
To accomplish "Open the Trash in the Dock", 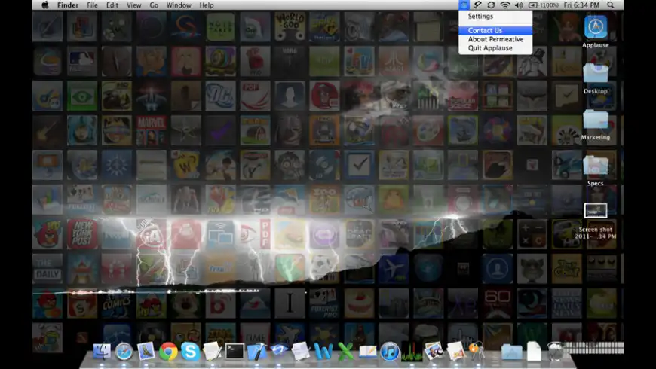I will (556, 351).
